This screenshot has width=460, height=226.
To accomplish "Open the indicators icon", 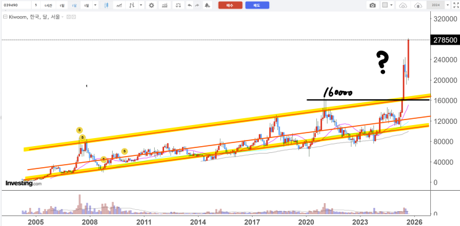I will (165, 6).
